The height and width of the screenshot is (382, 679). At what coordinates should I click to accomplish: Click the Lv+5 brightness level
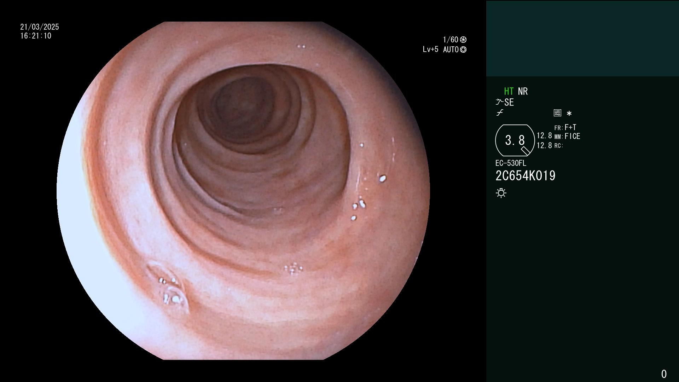430,49
